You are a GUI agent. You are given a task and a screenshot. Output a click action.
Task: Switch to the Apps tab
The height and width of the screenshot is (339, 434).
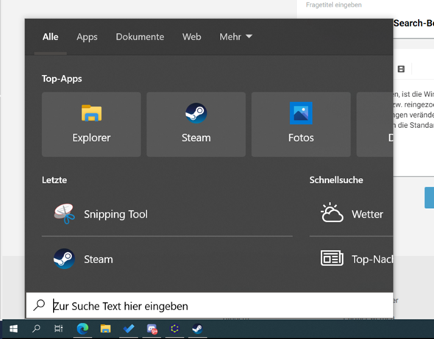[x=87, y=37]
